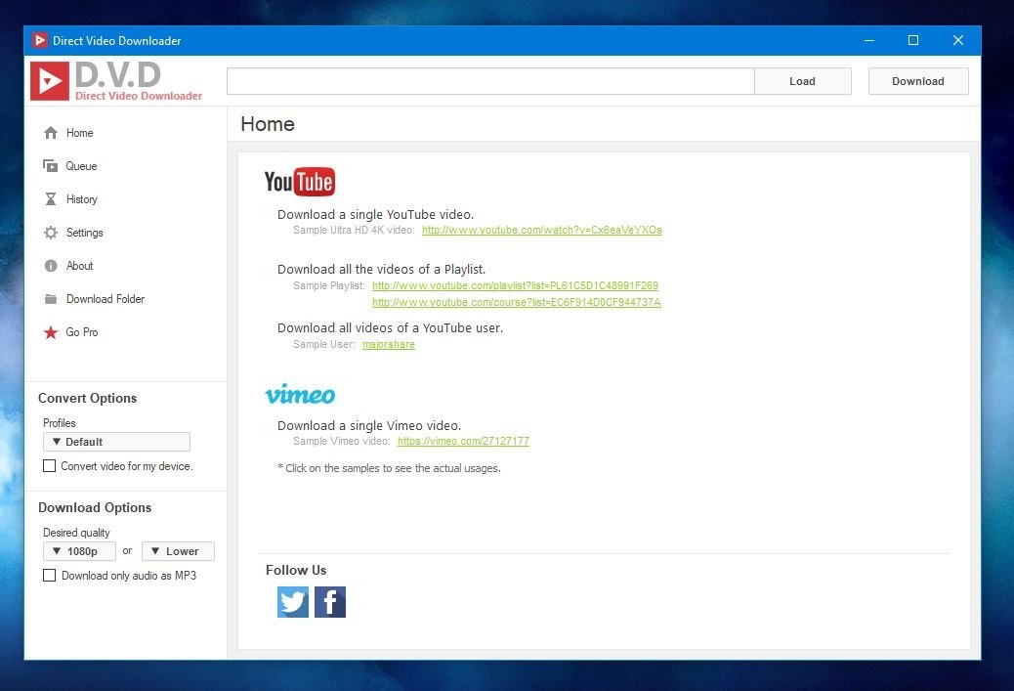Click the Home house icon in sidebar

click(51, 133)
